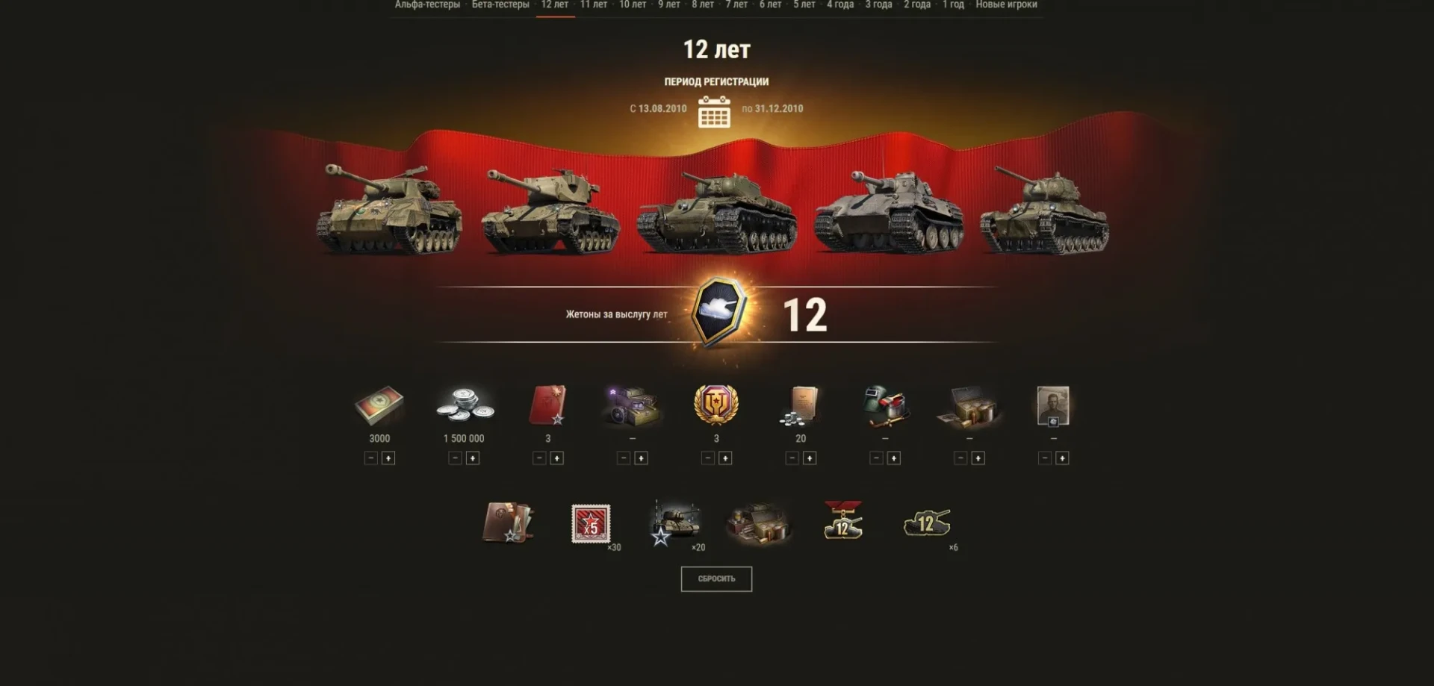Switch to the 11 лет tab
This screenshot has width=1434, height=686.
pos(594,4)
